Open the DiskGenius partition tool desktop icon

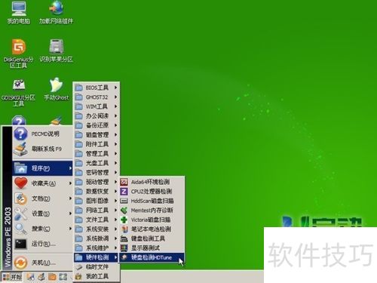tap(18, 54)
